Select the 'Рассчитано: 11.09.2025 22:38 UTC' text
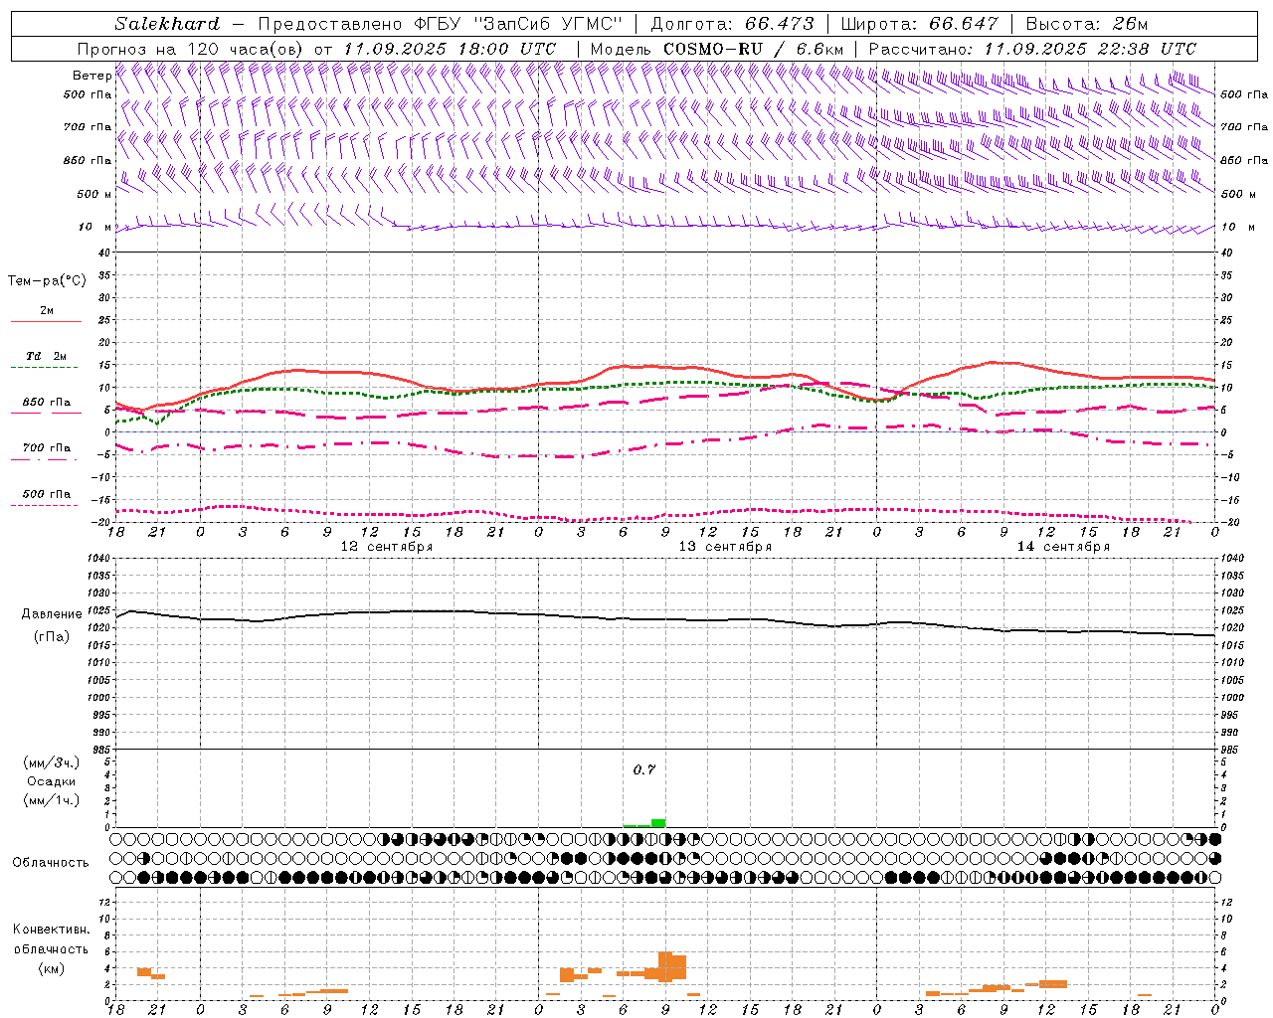The height and width of the screenshot is (1018, 1273). [x=1032, y=49]
